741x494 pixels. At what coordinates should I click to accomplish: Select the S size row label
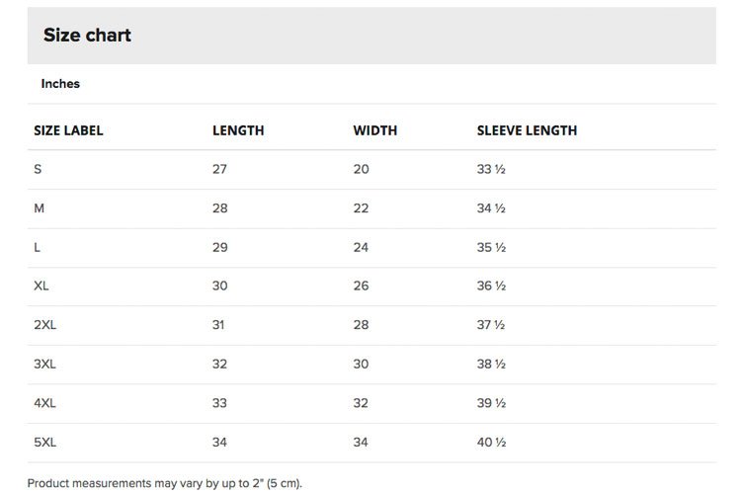[38, 169]
